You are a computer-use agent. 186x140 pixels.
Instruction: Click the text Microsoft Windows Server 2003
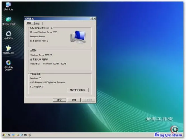[x=43, y=32]
